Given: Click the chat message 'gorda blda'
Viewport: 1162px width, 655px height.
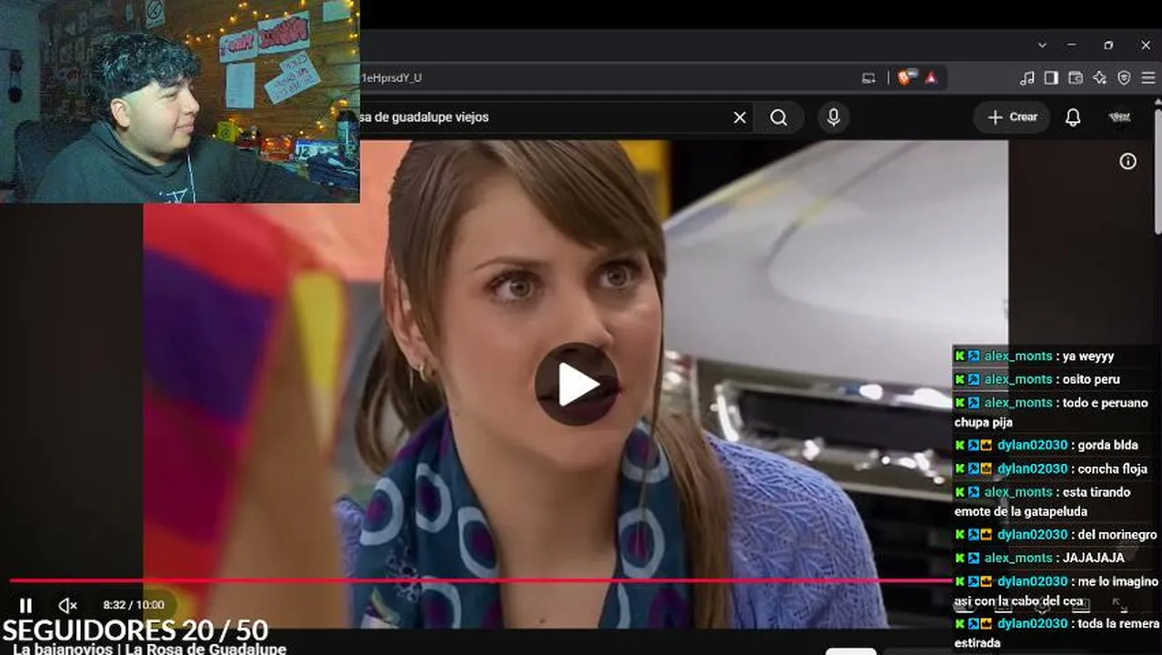Looking at the screenshot, I should point(1107,445).
